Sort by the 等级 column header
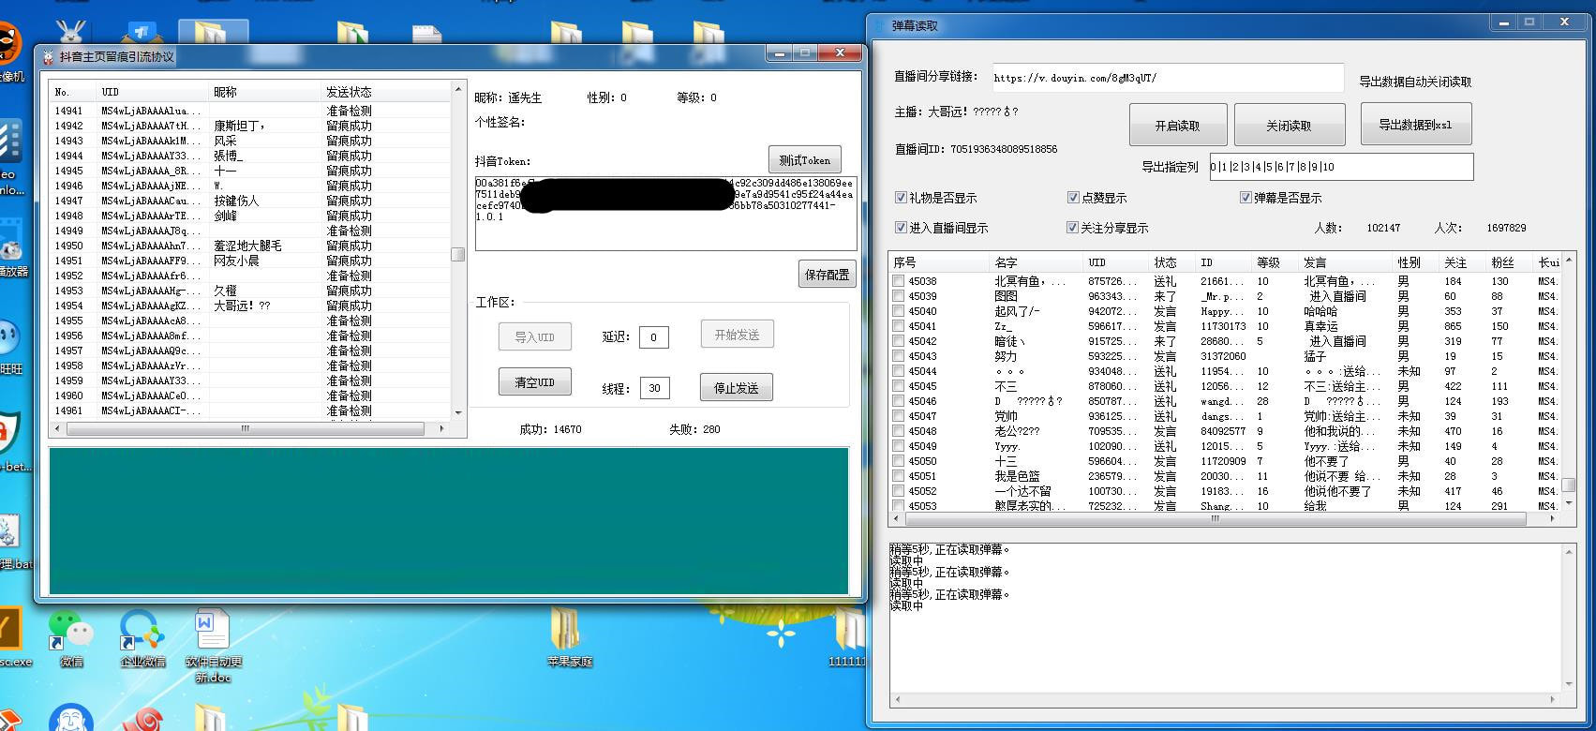 [1275, 262]
